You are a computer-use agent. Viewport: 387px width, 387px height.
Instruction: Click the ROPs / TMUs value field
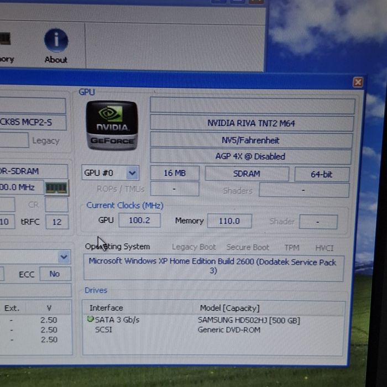[x=175, y=189]
